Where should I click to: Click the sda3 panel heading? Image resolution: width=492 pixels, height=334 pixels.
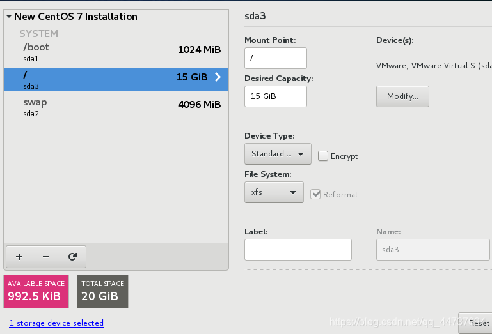pyautogui.click(x=255, y=16)
